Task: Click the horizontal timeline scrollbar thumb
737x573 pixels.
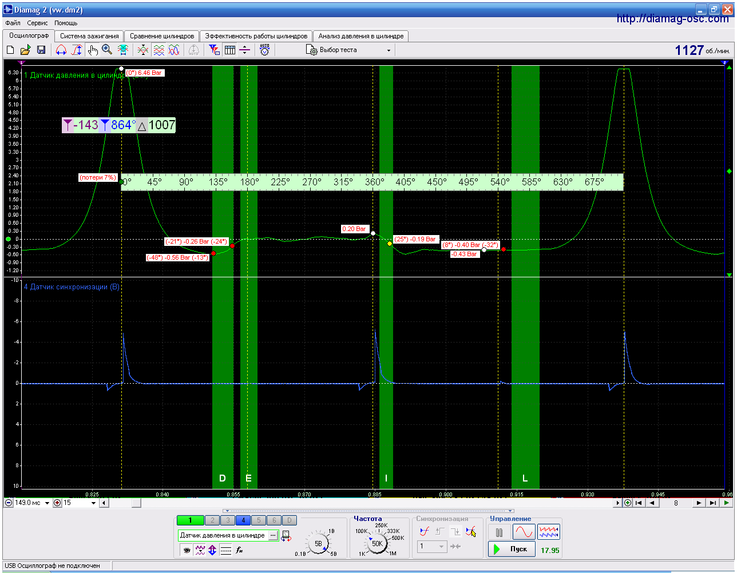Action: coord(136,503)
